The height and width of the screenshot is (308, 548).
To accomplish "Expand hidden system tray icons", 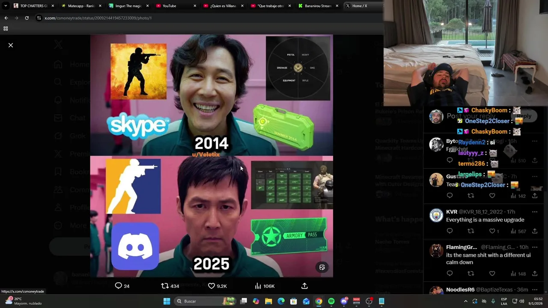I will click(x=466, y=301).
